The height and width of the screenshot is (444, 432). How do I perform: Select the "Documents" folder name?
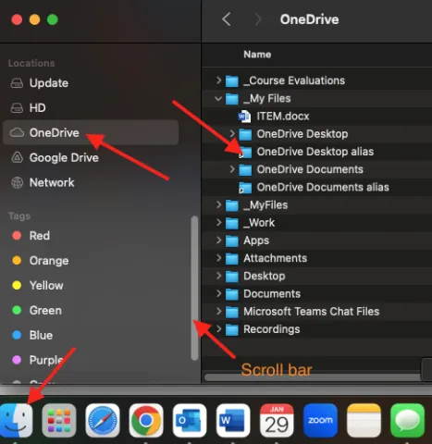point(272,294)
